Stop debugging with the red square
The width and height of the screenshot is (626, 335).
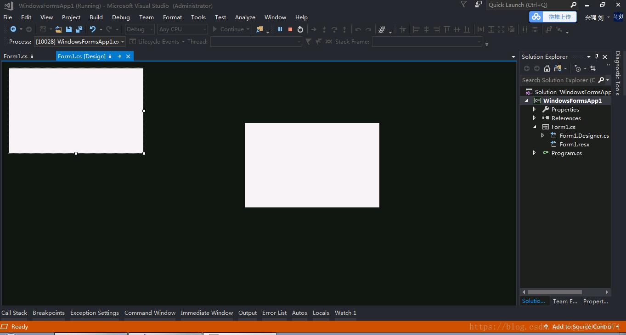pyautogui.click(x=290, y=29)
